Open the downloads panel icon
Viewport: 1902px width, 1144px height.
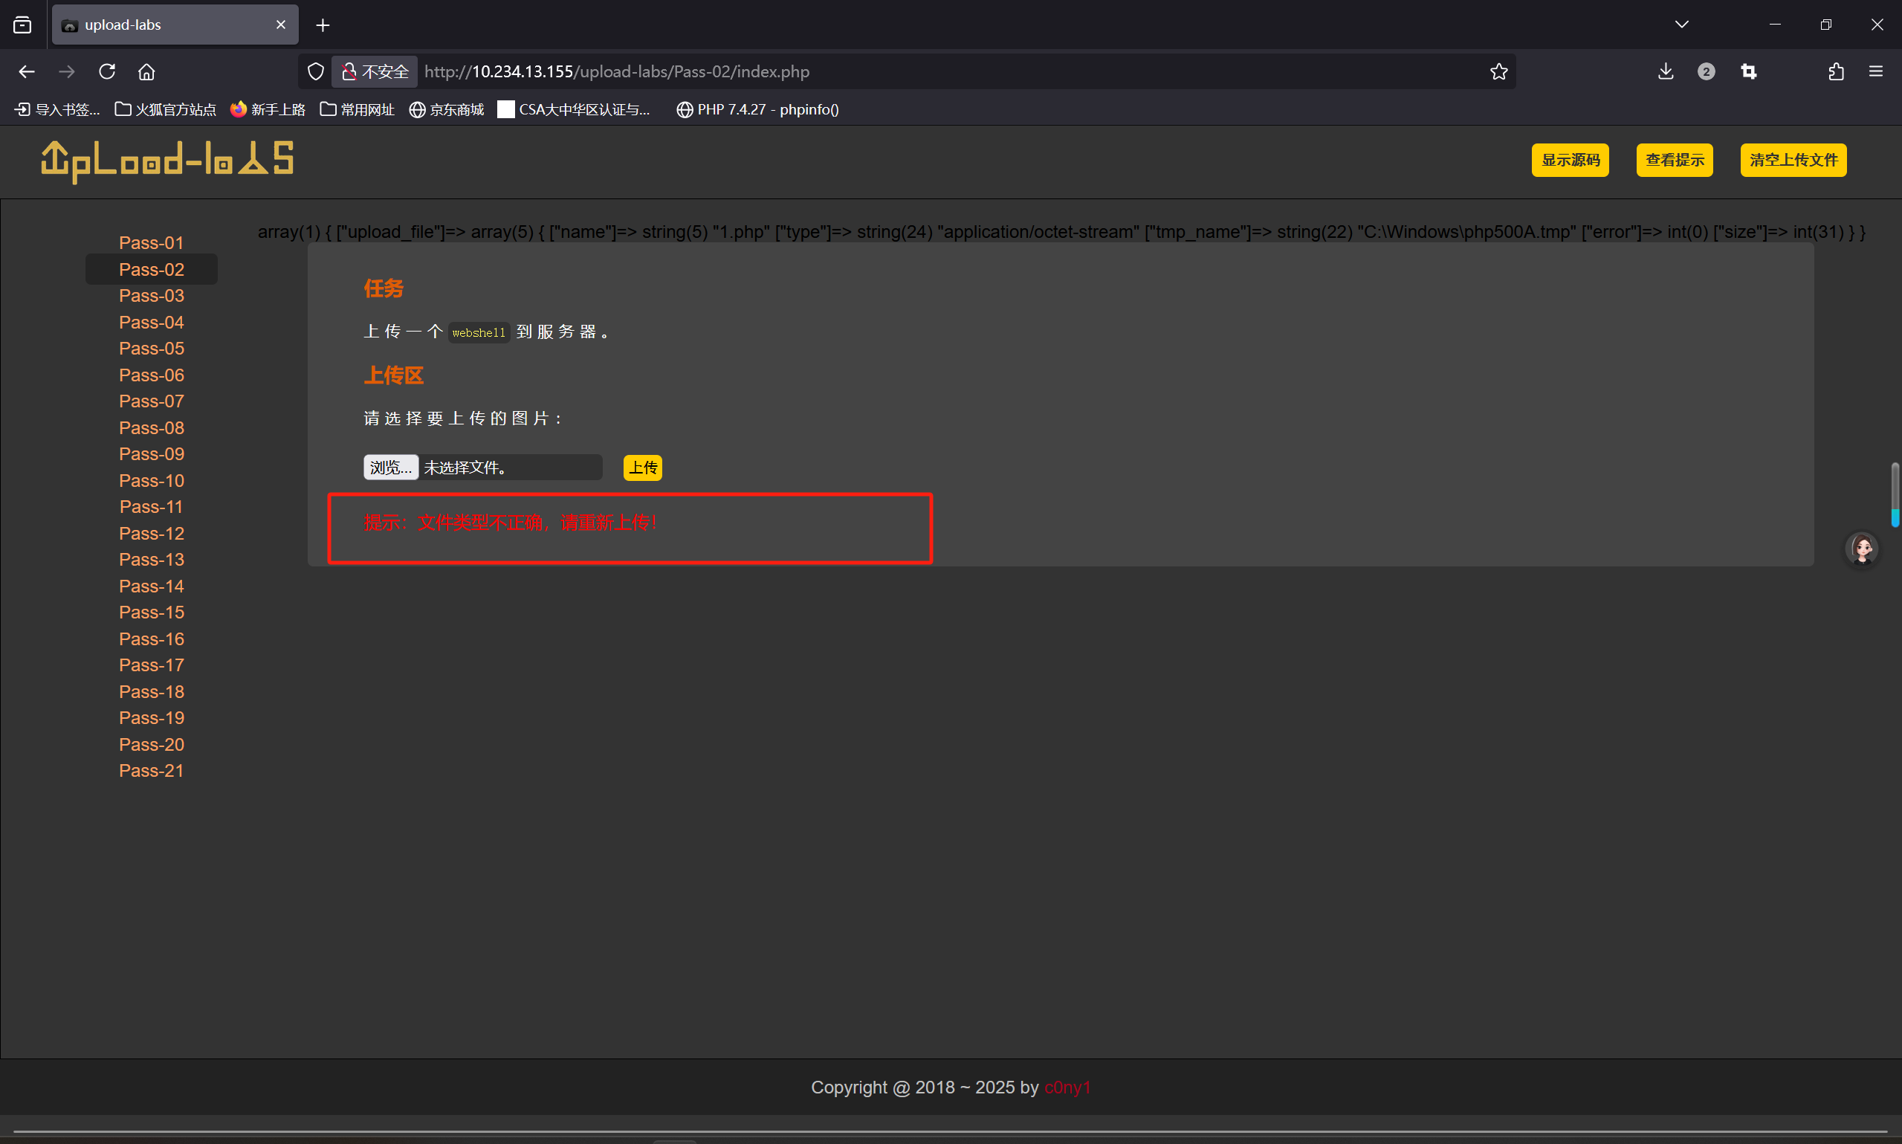tap(1666, 71)
